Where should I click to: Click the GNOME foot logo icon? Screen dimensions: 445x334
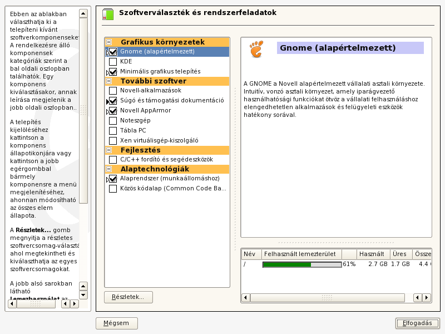[256, 49]
